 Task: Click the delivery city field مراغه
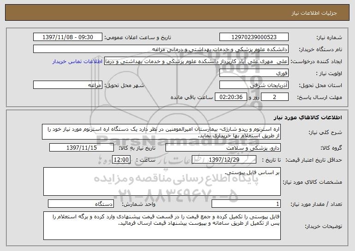pyautogui.click(x=68, y=85)
